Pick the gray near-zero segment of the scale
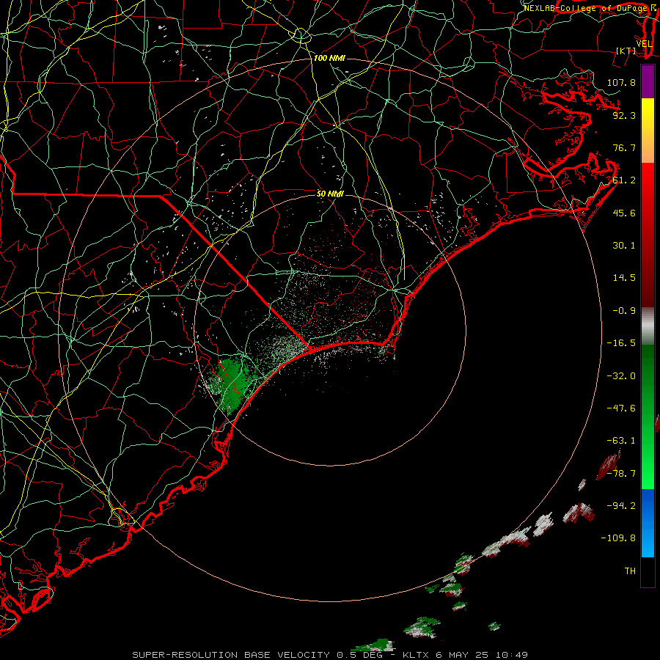Image resolution: width=660 pixels, height=660 pixels. [x=648, y=326]
